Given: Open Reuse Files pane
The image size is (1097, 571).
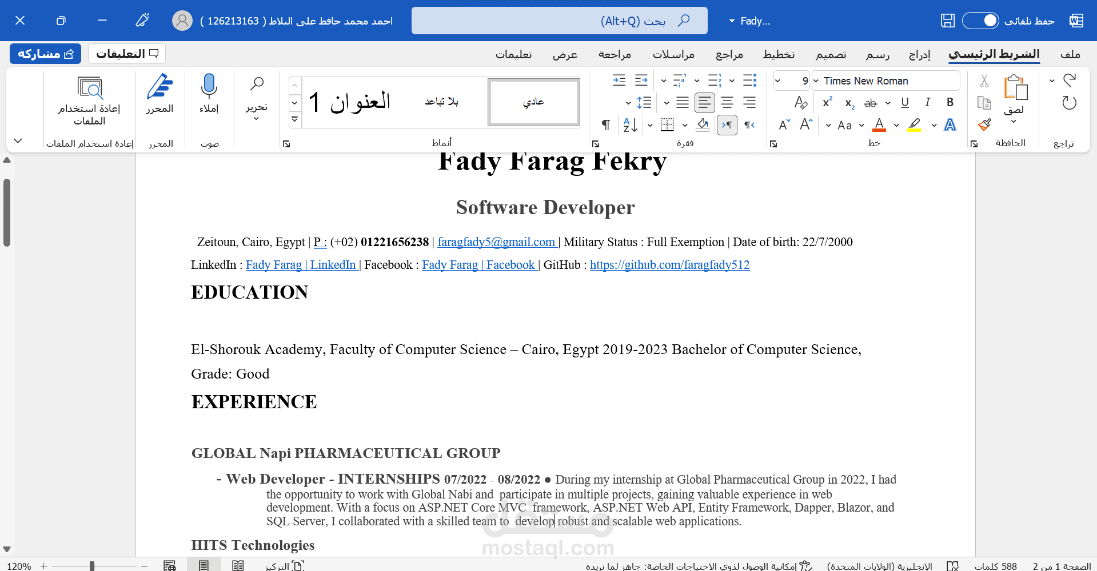Looking at the screenshot, I should tap(90, 100).
